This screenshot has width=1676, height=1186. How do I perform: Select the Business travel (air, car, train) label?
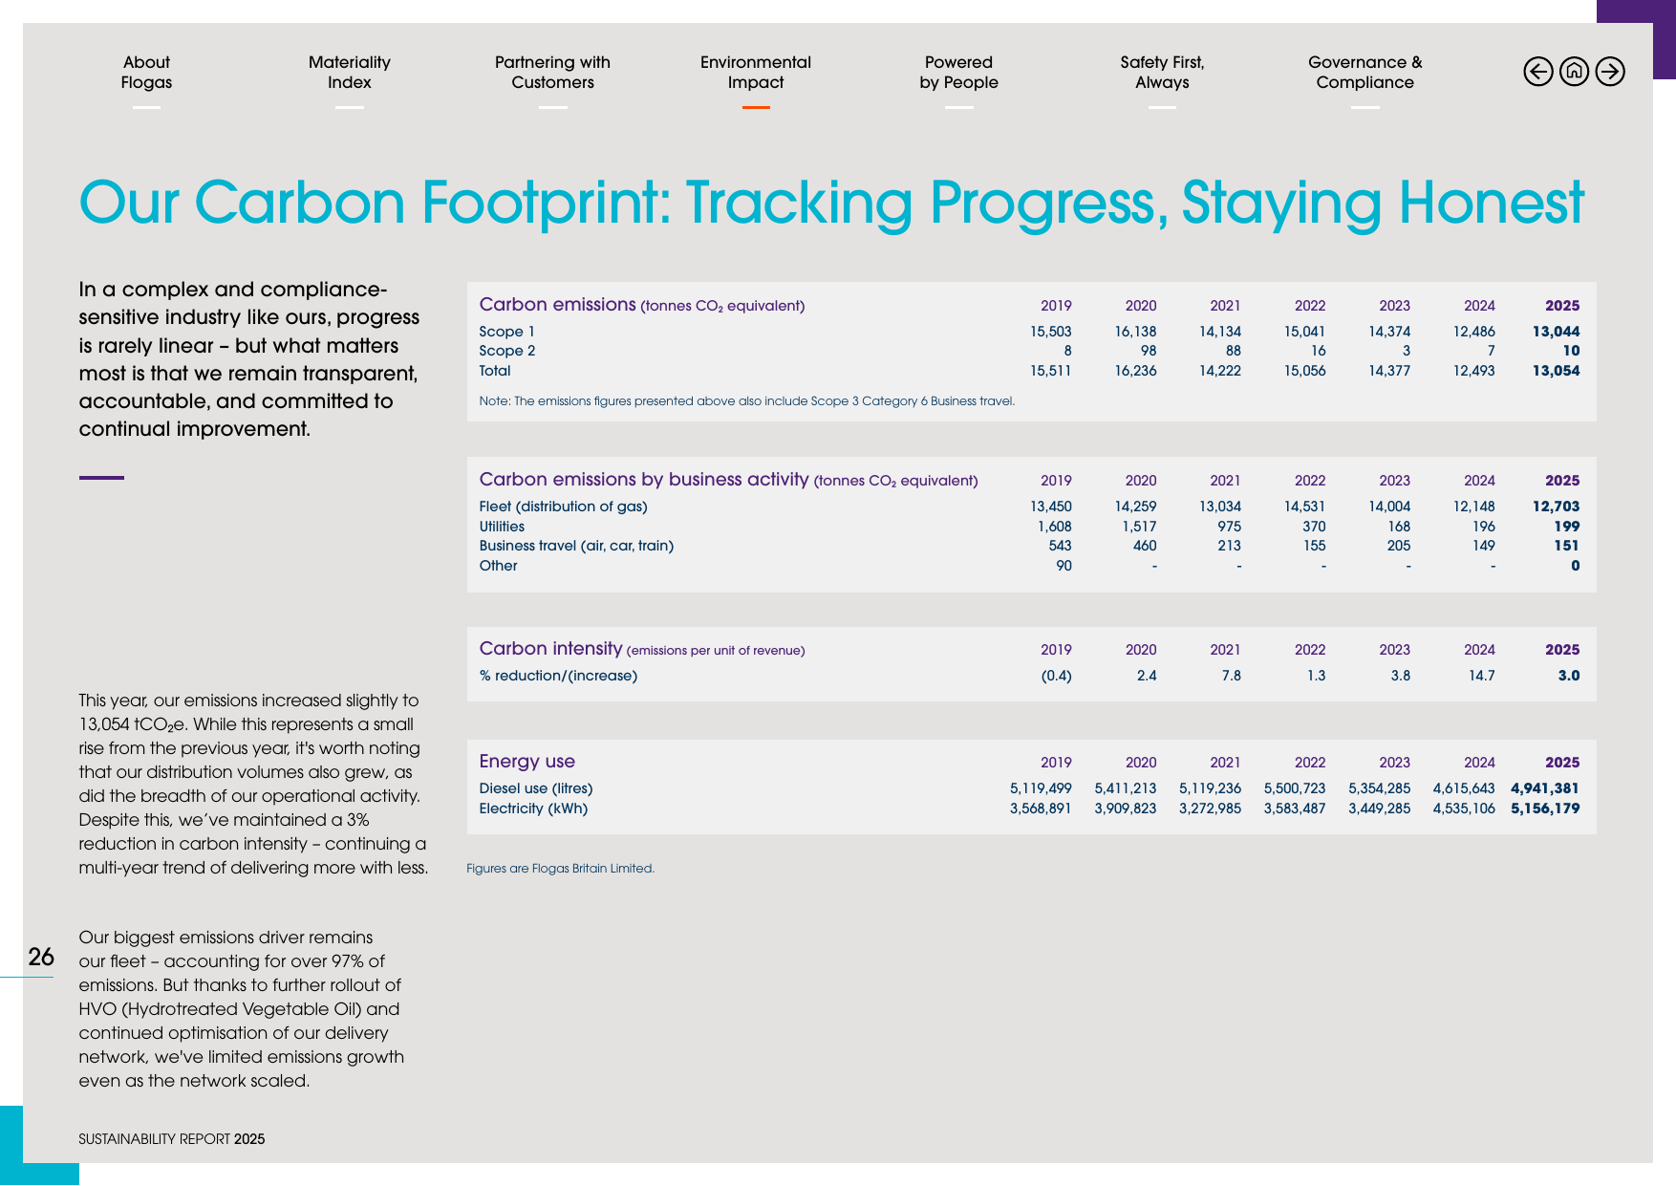click(x=576, y=546)
